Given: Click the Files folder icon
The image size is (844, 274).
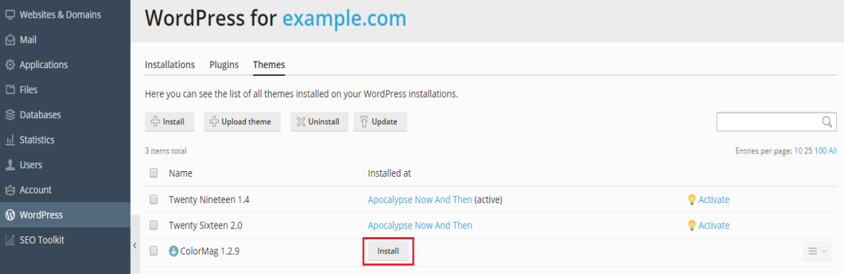Looking at the screenshot, I should click(x=10, y=89).
